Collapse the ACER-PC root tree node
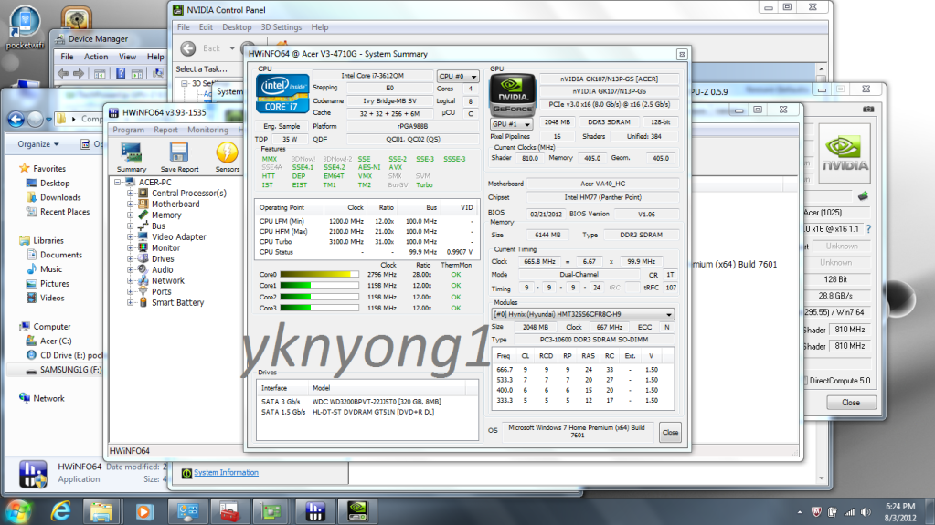This screenshot has width=935, height=525. pyautogui.click(x=118, y=183)
